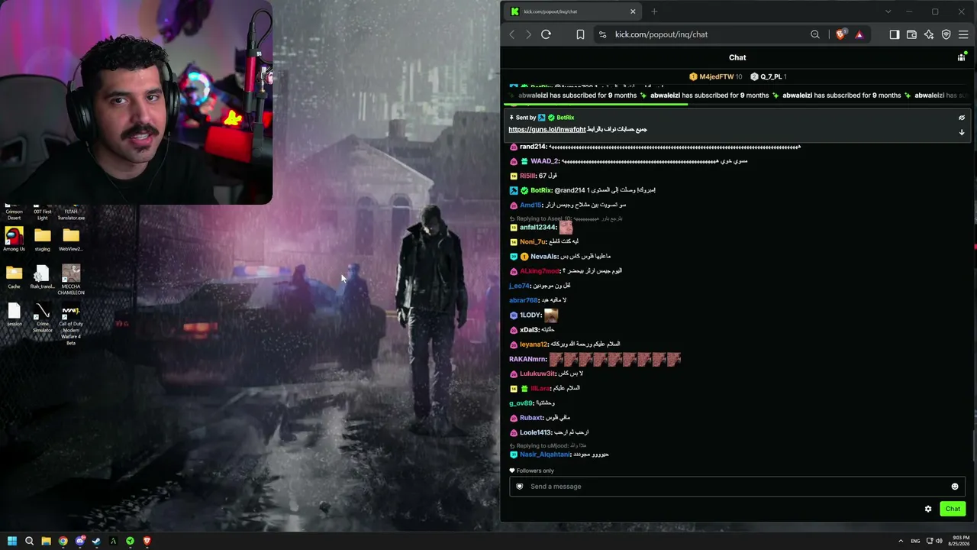The height and width of the screenshot is (550, 977).
Task: Click username Nasir_Alqahtani in chat
Action: coord(545,455)
